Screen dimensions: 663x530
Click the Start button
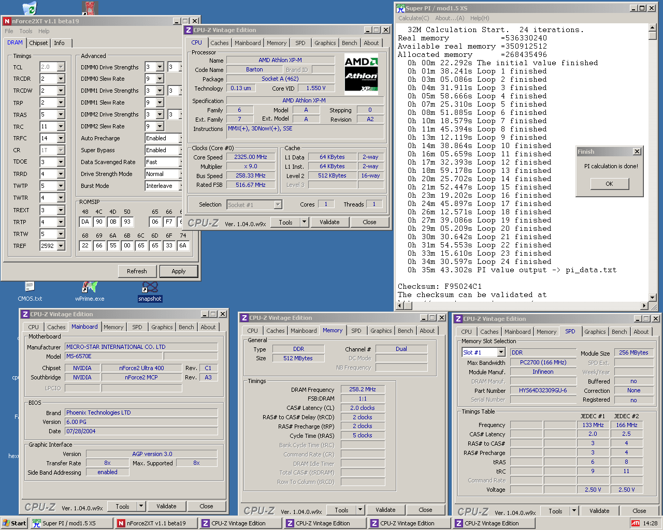pos(15,523)
